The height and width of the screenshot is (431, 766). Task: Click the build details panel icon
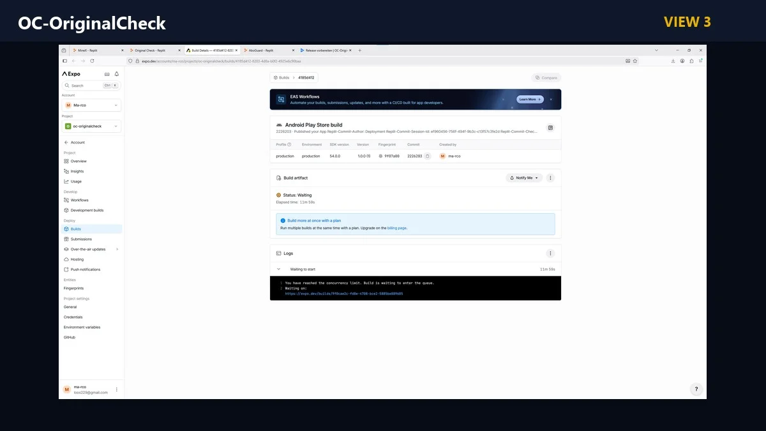pos(550,128)
